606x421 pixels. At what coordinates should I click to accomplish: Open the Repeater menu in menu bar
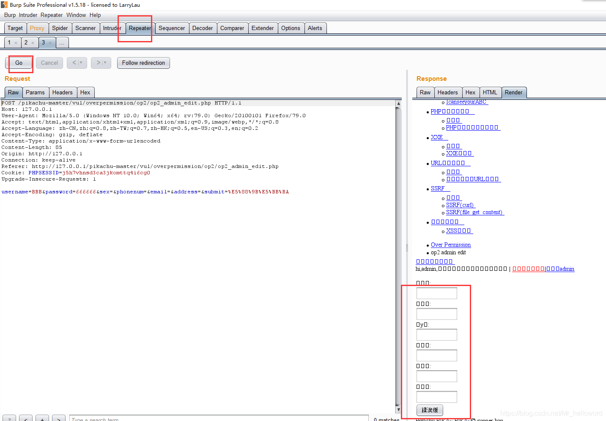click(52, 15)
